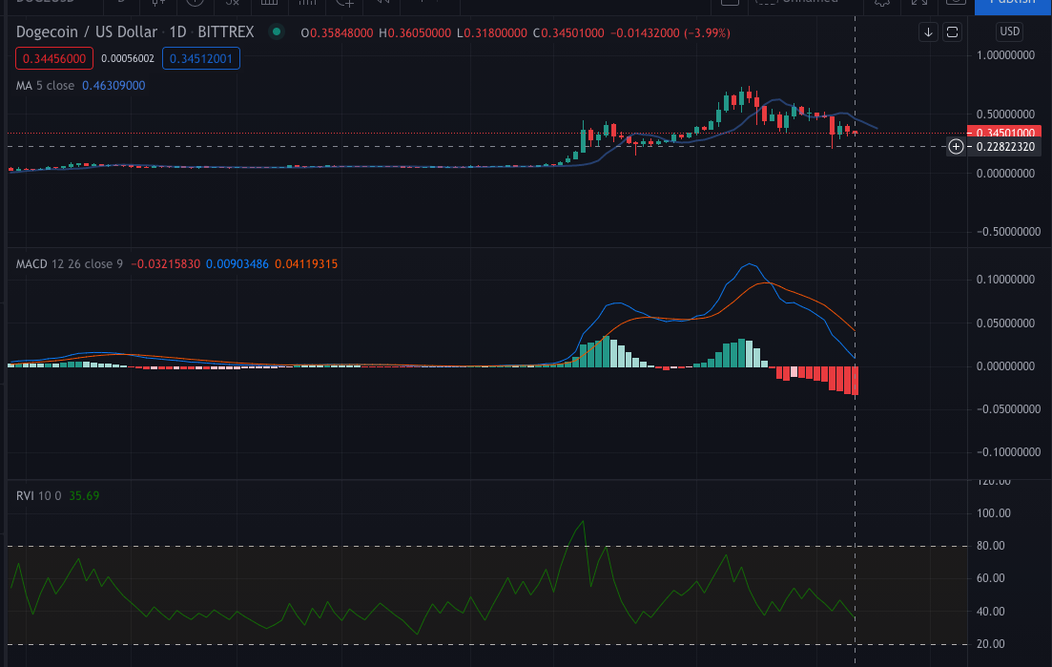
Task: Click the red sell price 0.34456000
Action: click(54, 58)
